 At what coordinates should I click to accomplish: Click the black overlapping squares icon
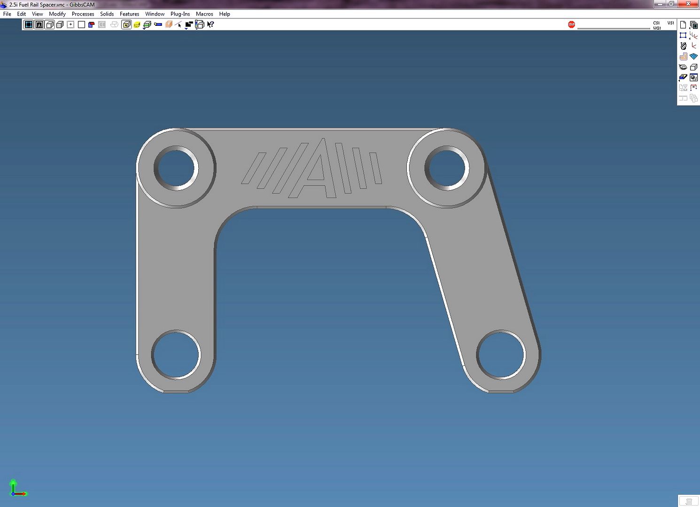pyautogui.click(x=189, y=24)
